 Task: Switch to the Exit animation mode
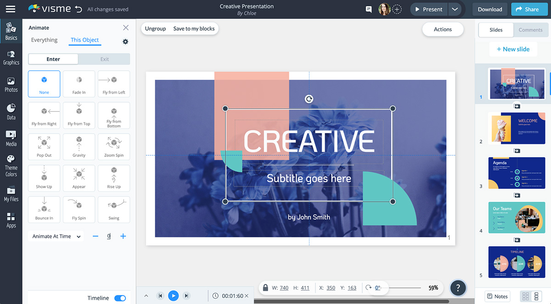(x=104, y=59)
